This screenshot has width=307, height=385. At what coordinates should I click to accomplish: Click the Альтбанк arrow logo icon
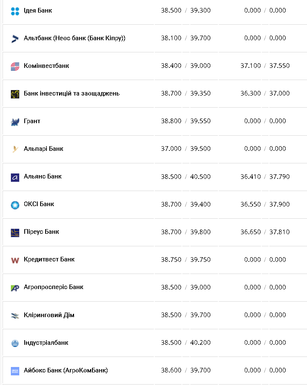click(x=15, y=39)
